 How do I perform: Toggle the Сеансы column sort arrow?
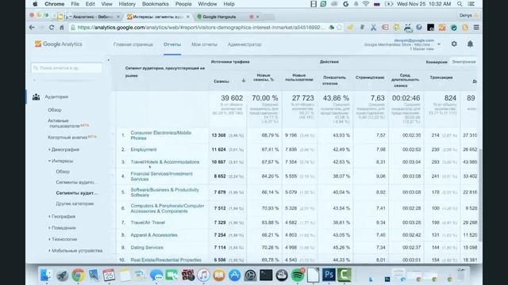click(244, 81)
